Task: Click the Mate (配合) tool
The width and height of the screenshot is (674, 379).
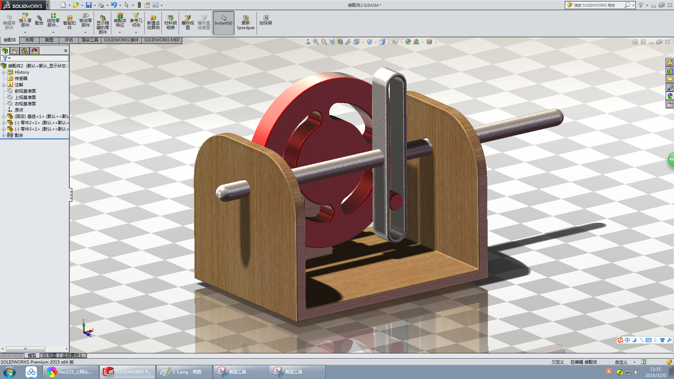Action: 39,20
